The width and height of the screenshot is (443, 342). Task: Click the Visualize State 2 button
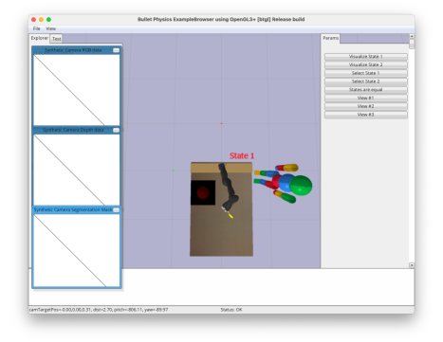pyautogui.click(x=365, y=64)
